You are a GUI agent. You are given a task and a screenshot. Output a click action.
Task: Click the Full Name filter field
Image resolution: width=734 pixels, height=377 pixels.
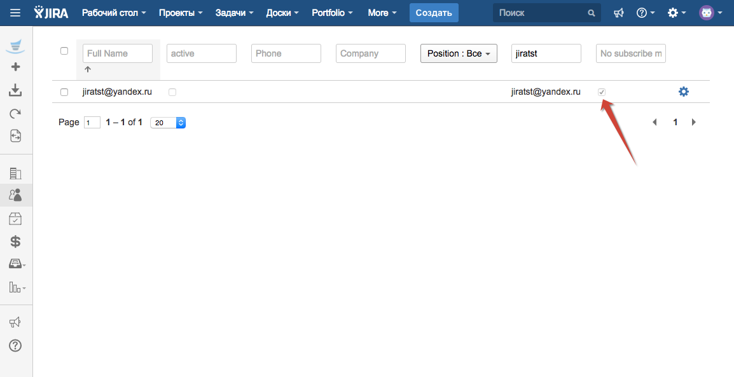tap(118, 53)
